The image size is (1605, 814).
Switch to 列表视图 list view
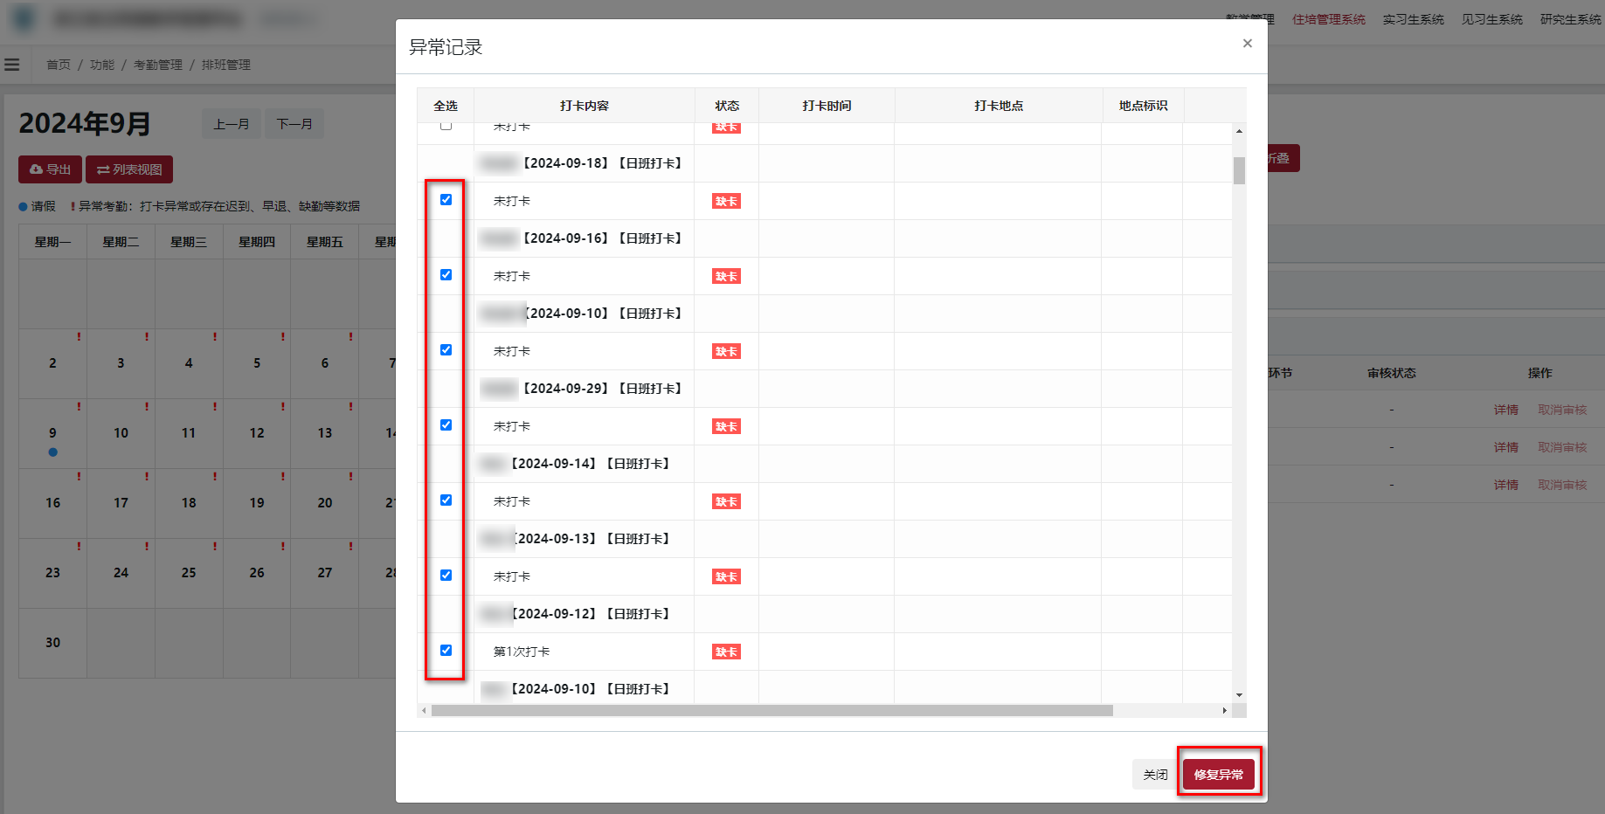pos(129,169)
